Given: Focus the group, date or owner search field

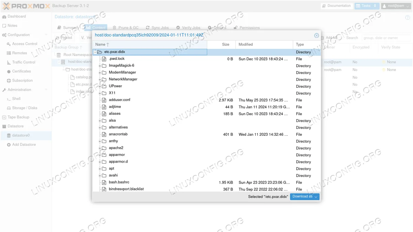Looking at the screenshot, I should tap(386, 38).
